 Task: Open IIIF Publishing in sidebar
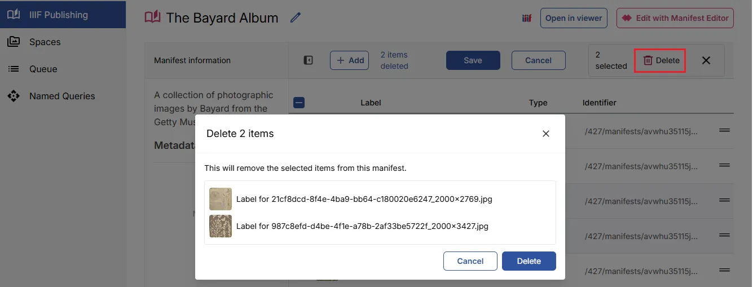coord(59,15)
